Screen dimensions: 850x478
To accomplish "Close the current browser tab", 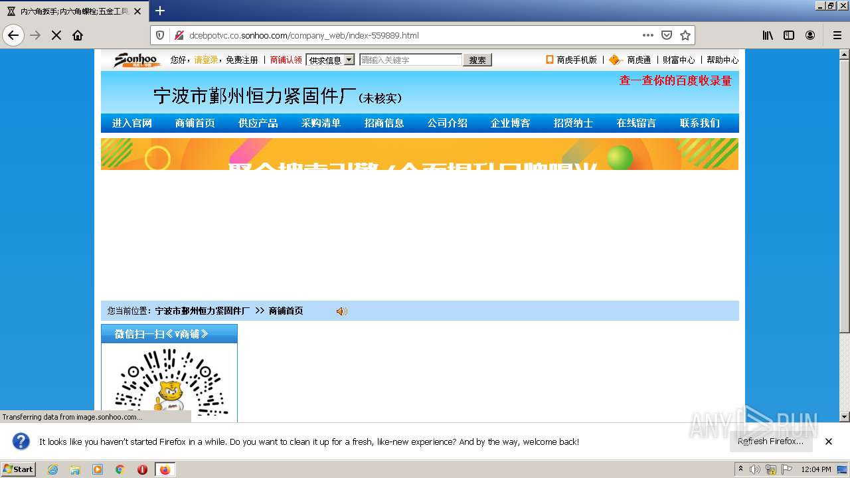I will [137, 11].
